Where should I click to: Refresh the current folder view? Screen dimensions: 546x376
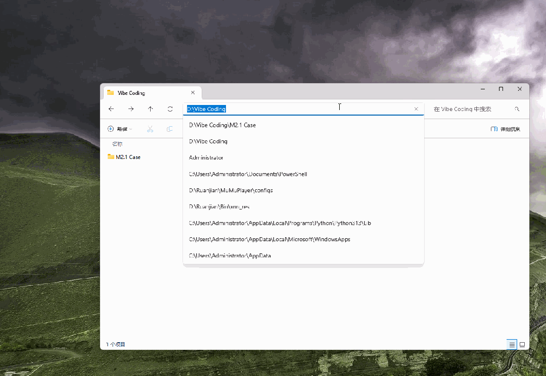point(170,109)
